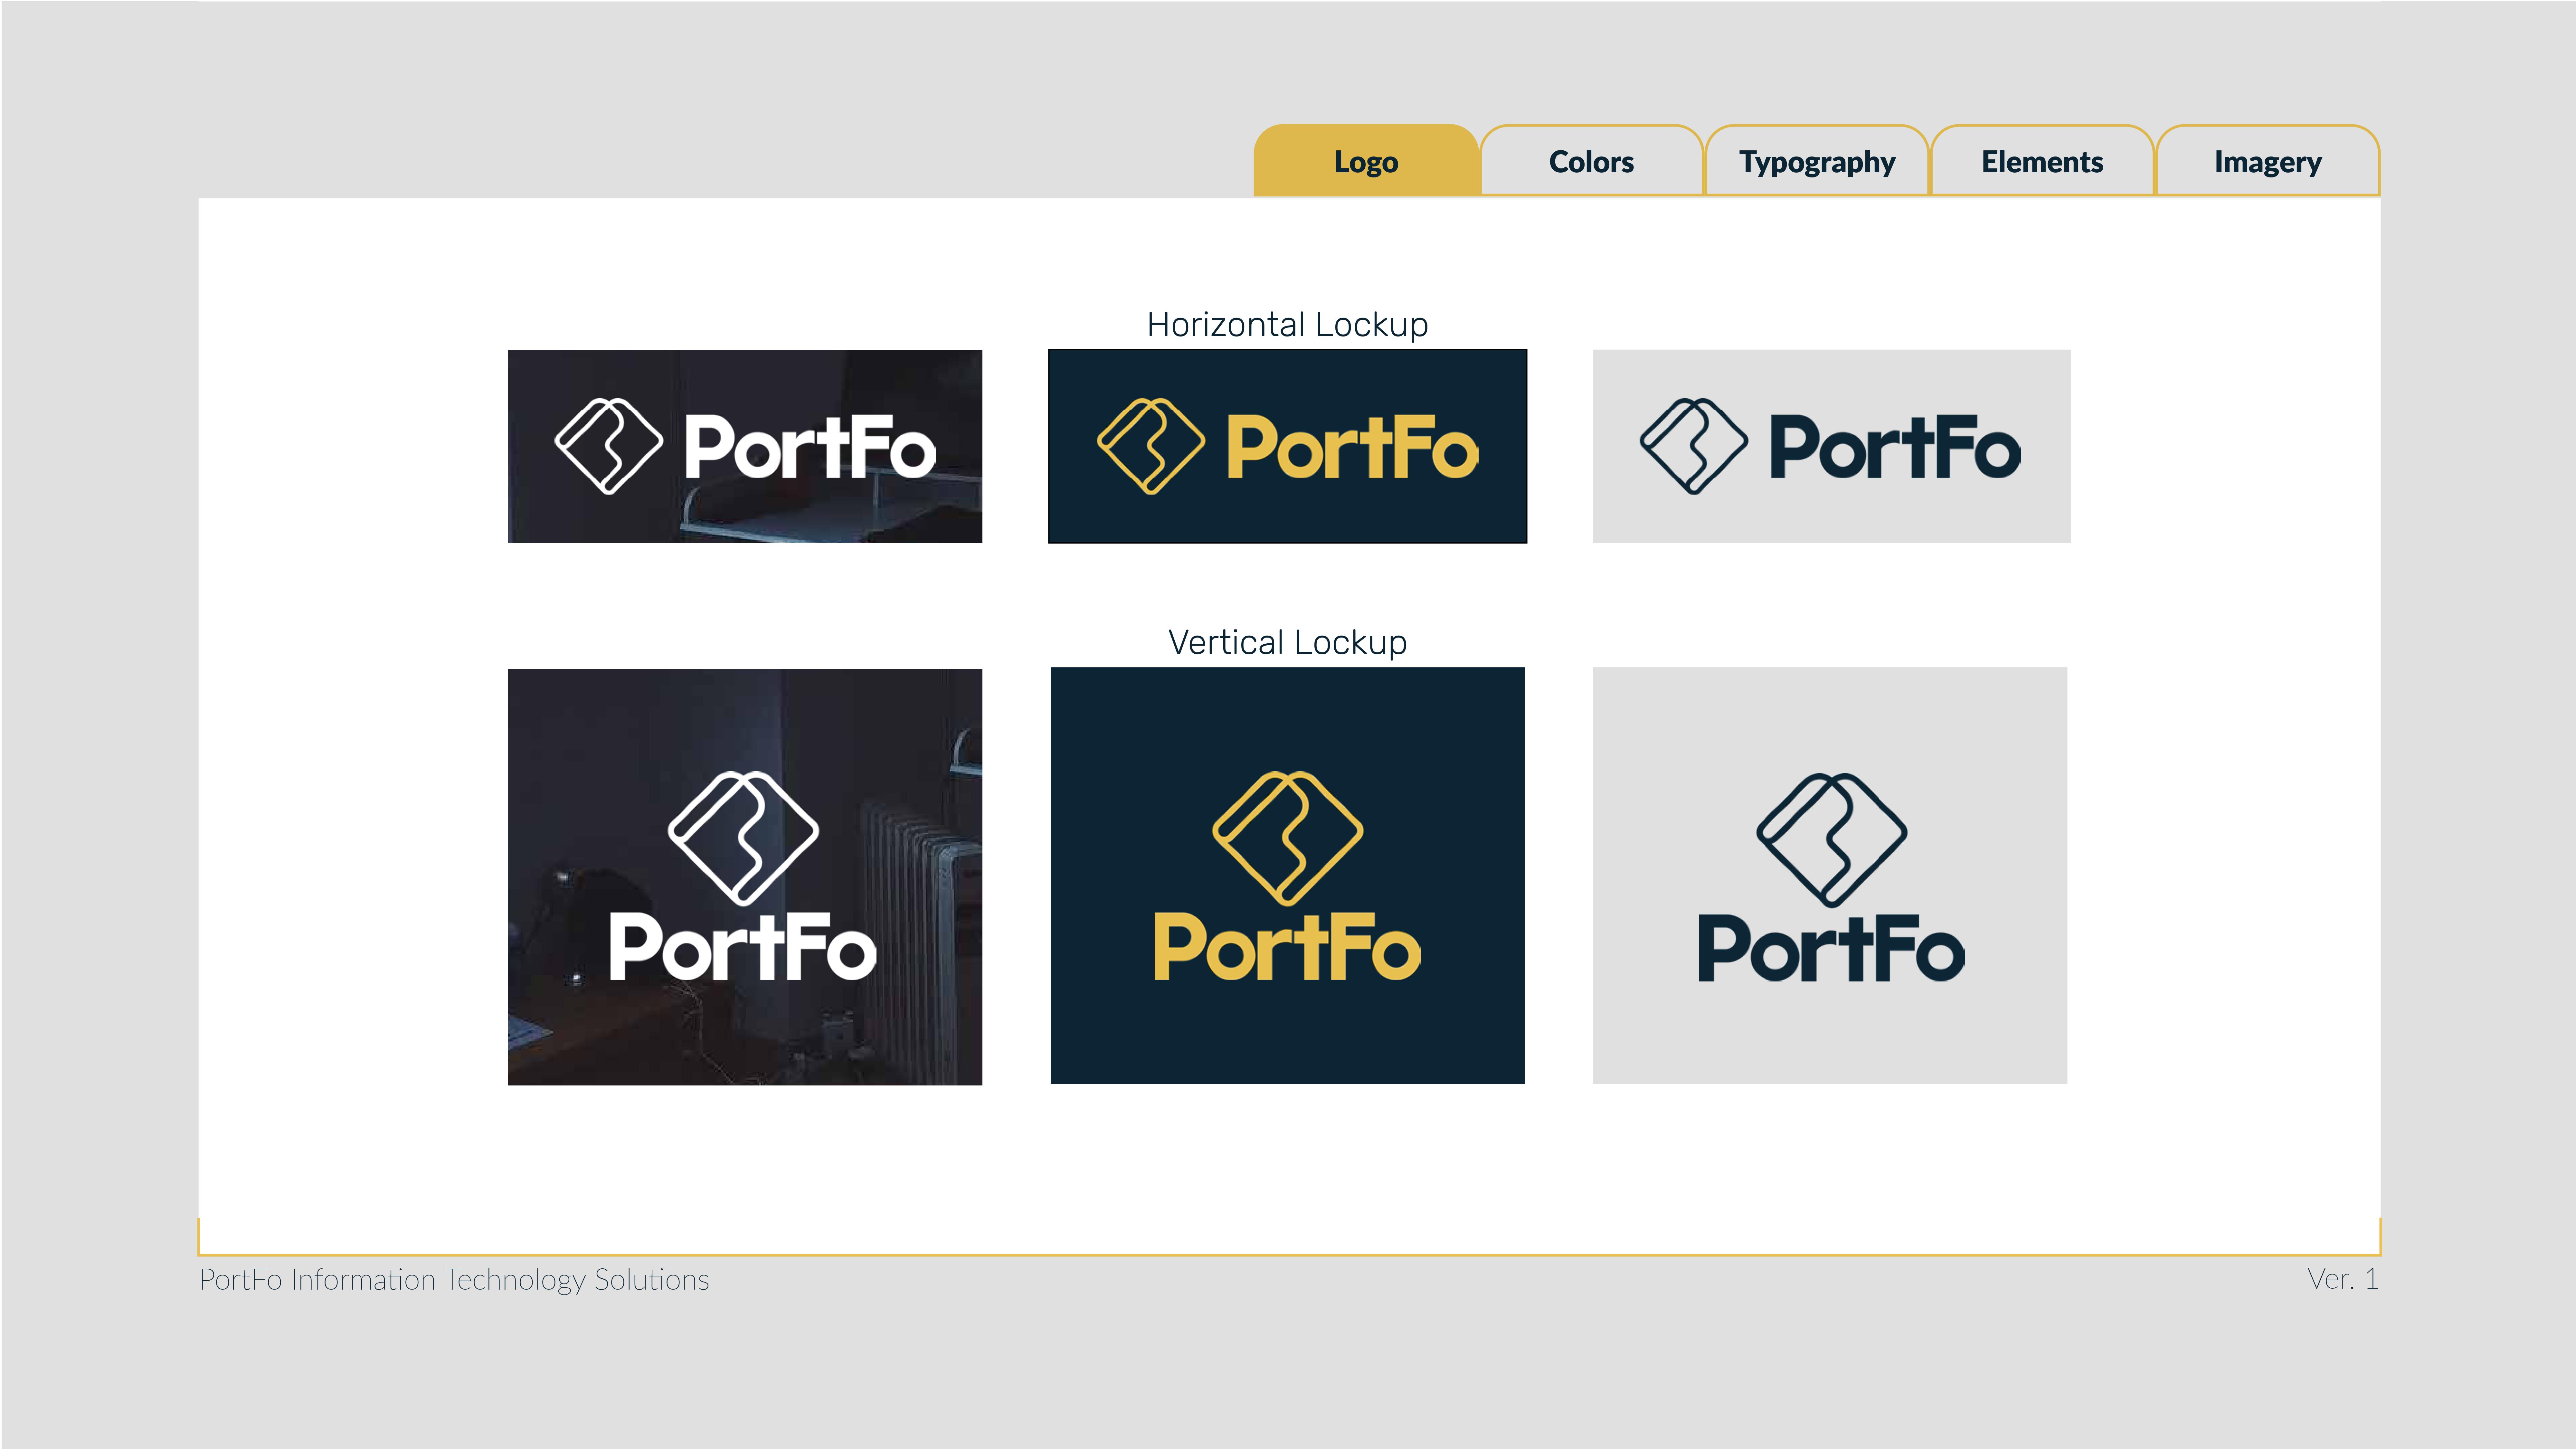The image size is (2576, 1449).
Task: Click PortFo Information Technology Solutions footer text
Action: [x=454, y=1280]
